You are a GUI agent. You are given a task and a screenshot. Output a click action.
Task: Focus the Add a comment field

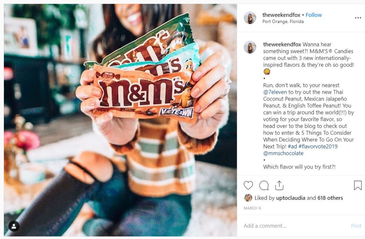[295, 226]
